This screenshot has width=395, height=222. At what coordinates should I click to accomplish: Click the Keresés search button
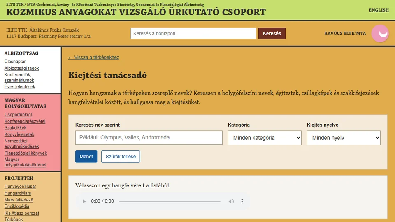pos(272,33)
